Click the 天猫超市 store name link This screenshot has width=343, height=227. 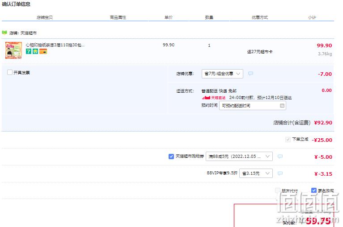[x=29, y=33]
